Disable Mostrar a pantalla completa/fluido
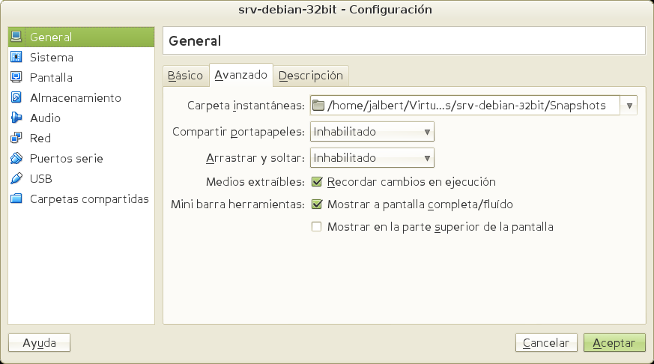This screenshot has height=364, width=654. pyautogui.click(x=316, y=204)
